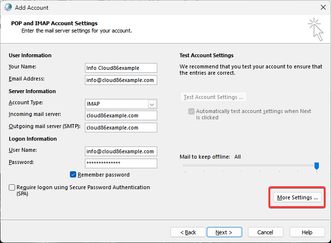Screen dimensions: 331x243
Task: Select the IMAP Account Type combo box
Action: pyautogui.click(x=121, y=104)
